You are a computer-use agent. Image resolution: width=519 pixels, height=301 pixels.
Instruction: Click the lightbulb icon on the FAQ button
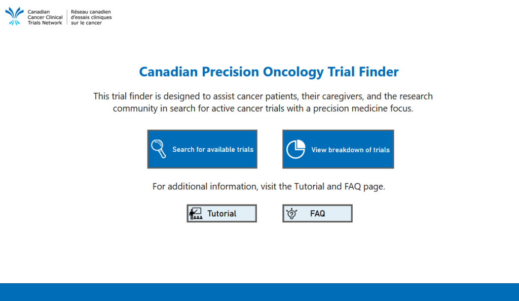[x=291, y=214]
